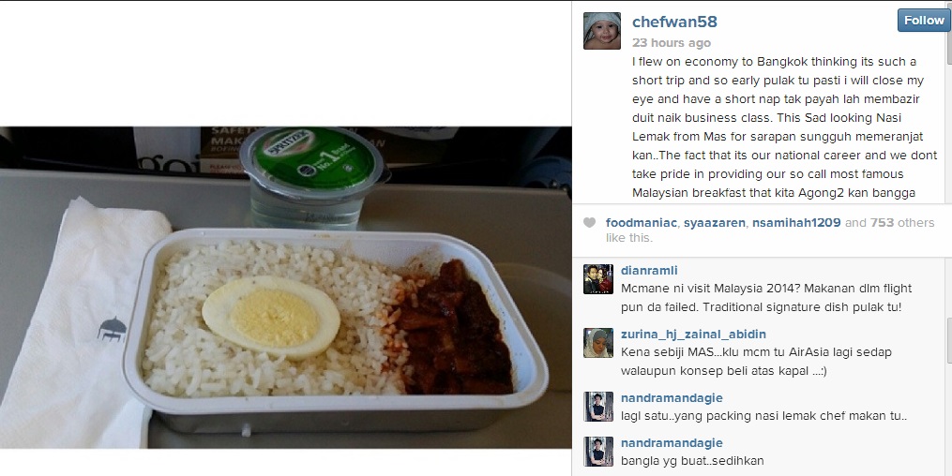Image resolution: width=952 pixels, height=476 pixels.
Task: Open the dianramli commenter username
Action: (x=649, y=271)
